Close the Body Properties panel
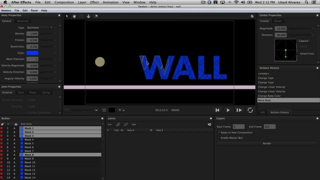 59,15
